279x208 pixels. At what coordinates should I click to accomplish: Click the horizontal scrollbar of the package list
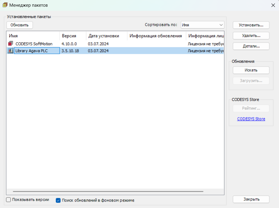(x=108, y=191)
